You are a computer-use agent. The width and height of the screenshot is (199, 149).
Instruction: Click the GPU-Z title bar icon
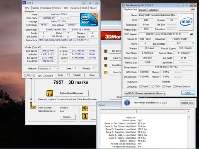coord(124,5)
